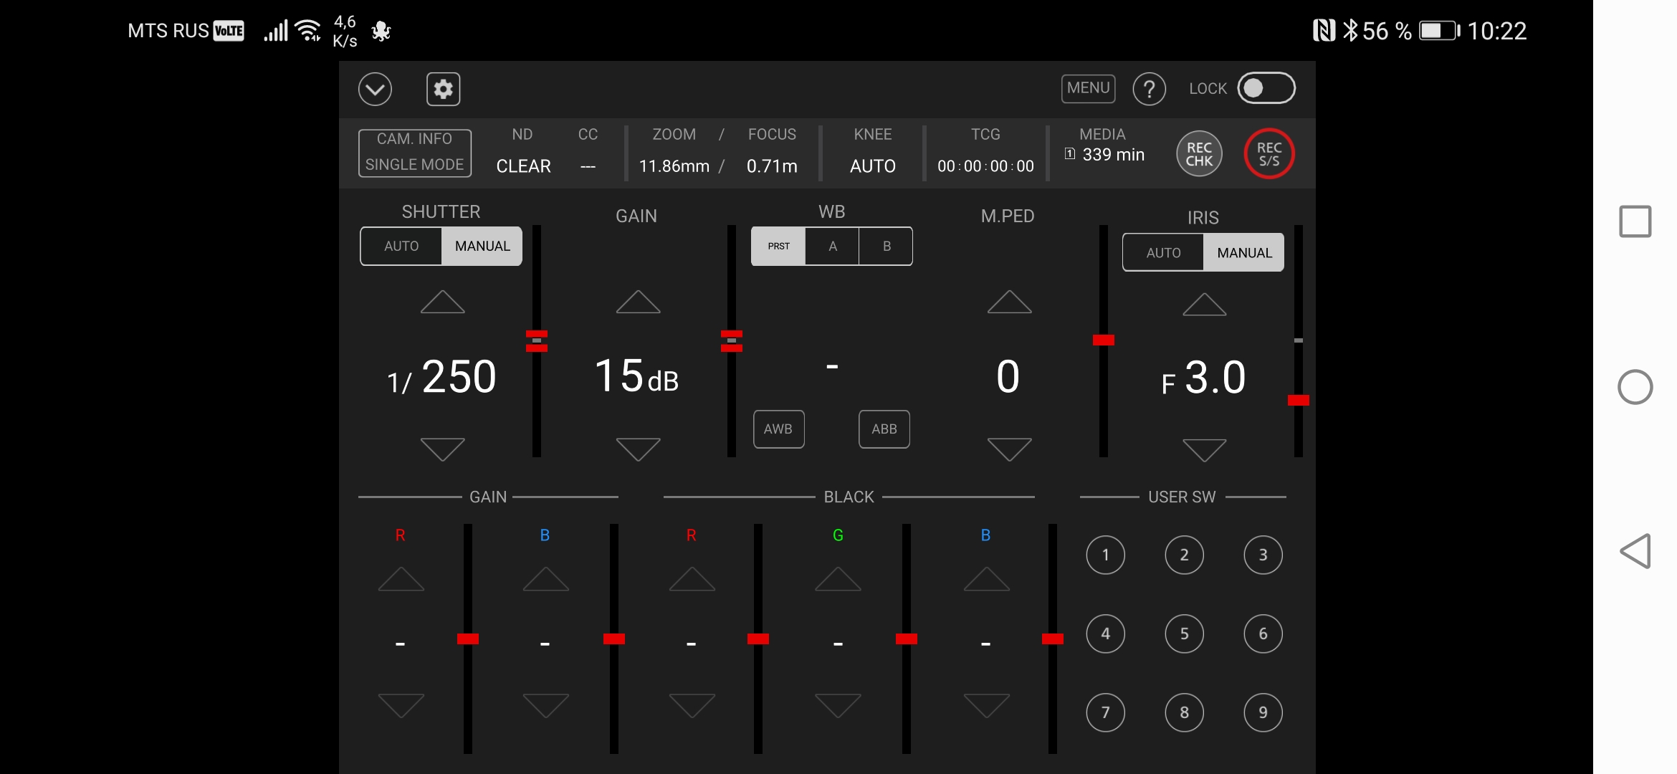Select white balance PRST tab
Viewport: 1677px width, 774px height.
click(778, 247)
